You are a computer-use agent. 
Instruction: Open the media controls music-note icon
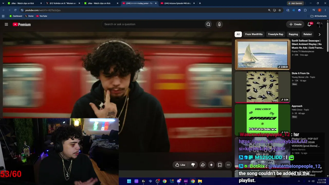click(314, 10)
